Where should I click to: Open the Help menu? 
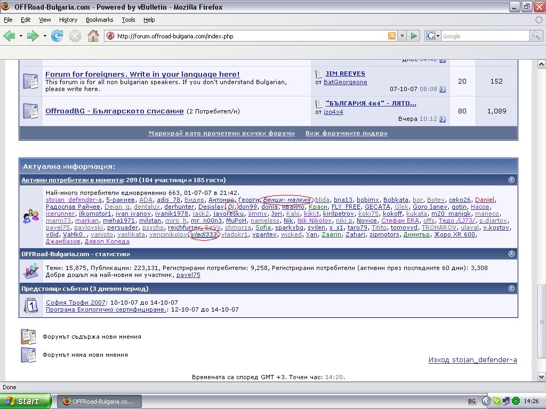(149, 20)
